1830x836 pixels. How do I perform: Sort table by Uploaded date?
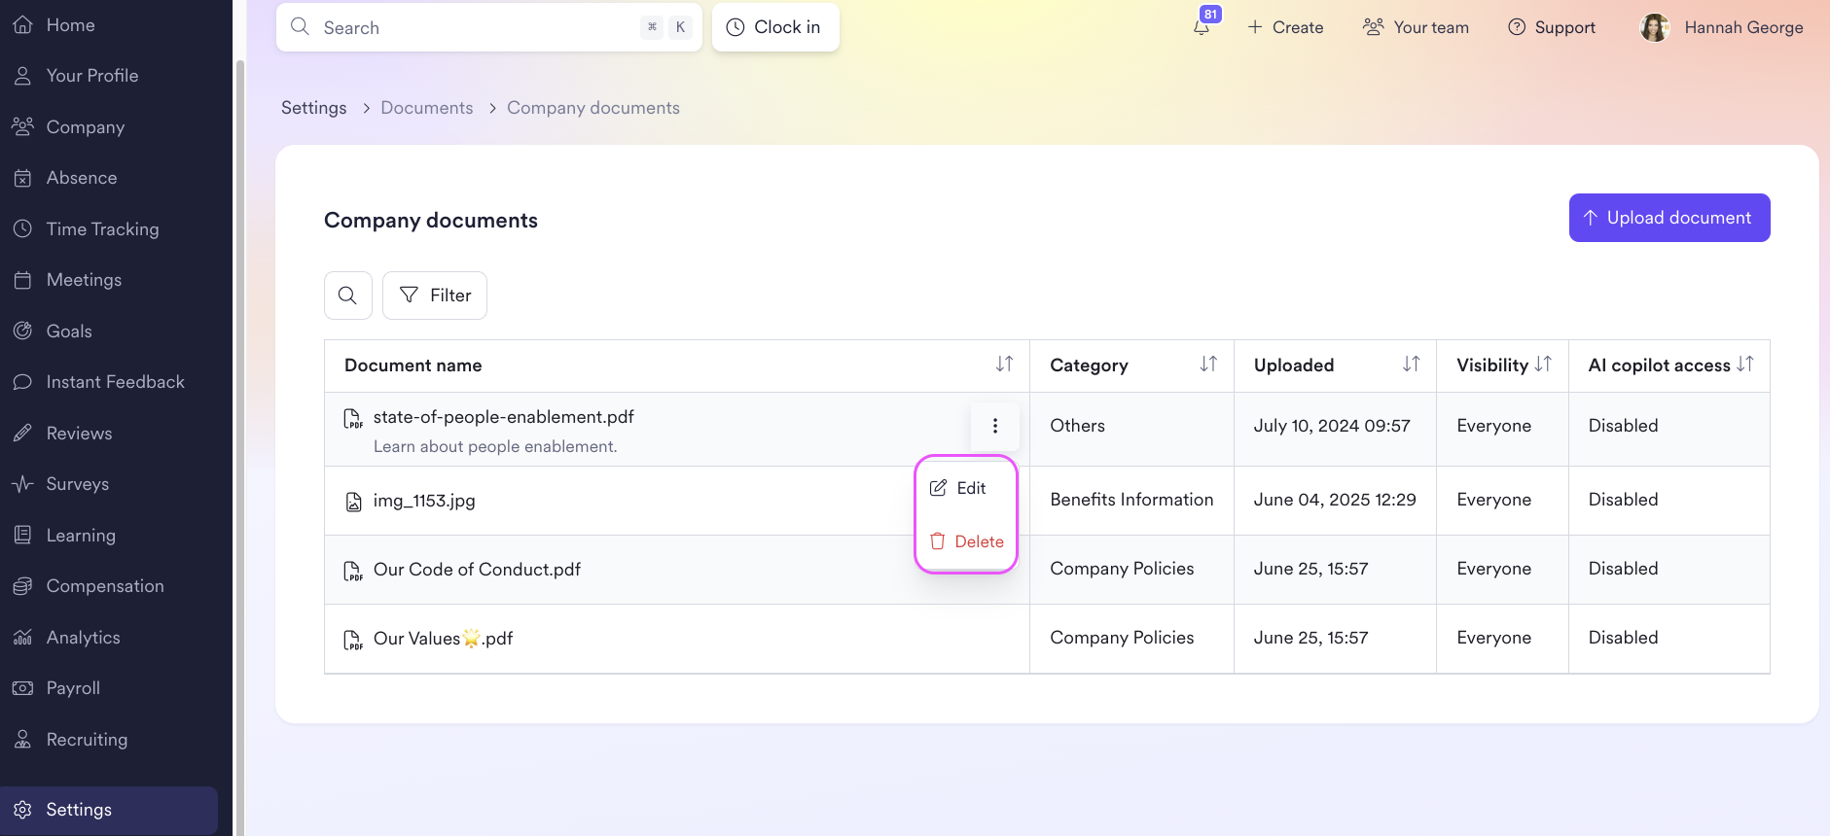pyautogui.click(x=1411, y=365)
